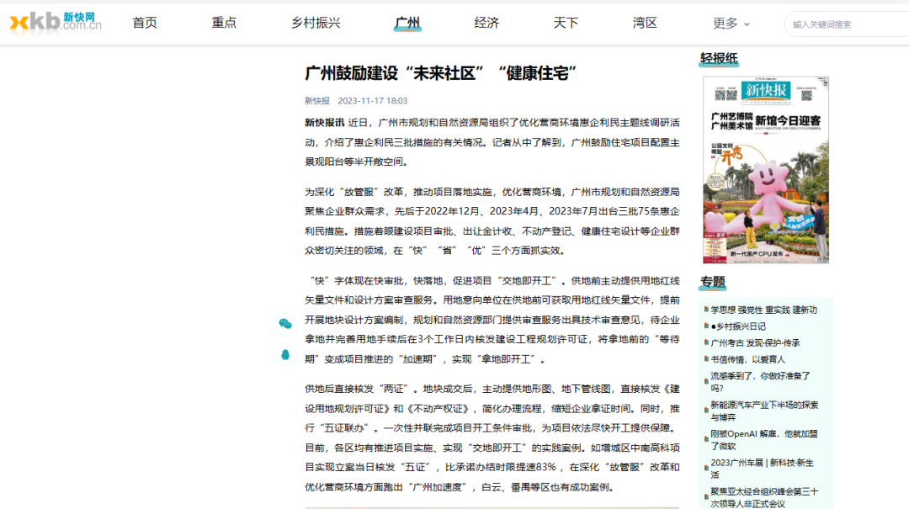Open the 乡村振兴 section
Screen dimensions: 909x509
316,23
